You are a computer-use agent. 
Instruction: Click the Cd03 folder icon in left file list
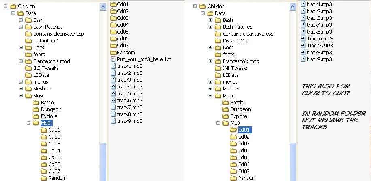[113, 18]
